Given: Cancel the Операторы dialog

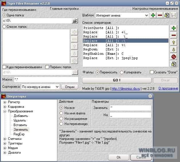Looking at the screenshot, I should [141, 157].
